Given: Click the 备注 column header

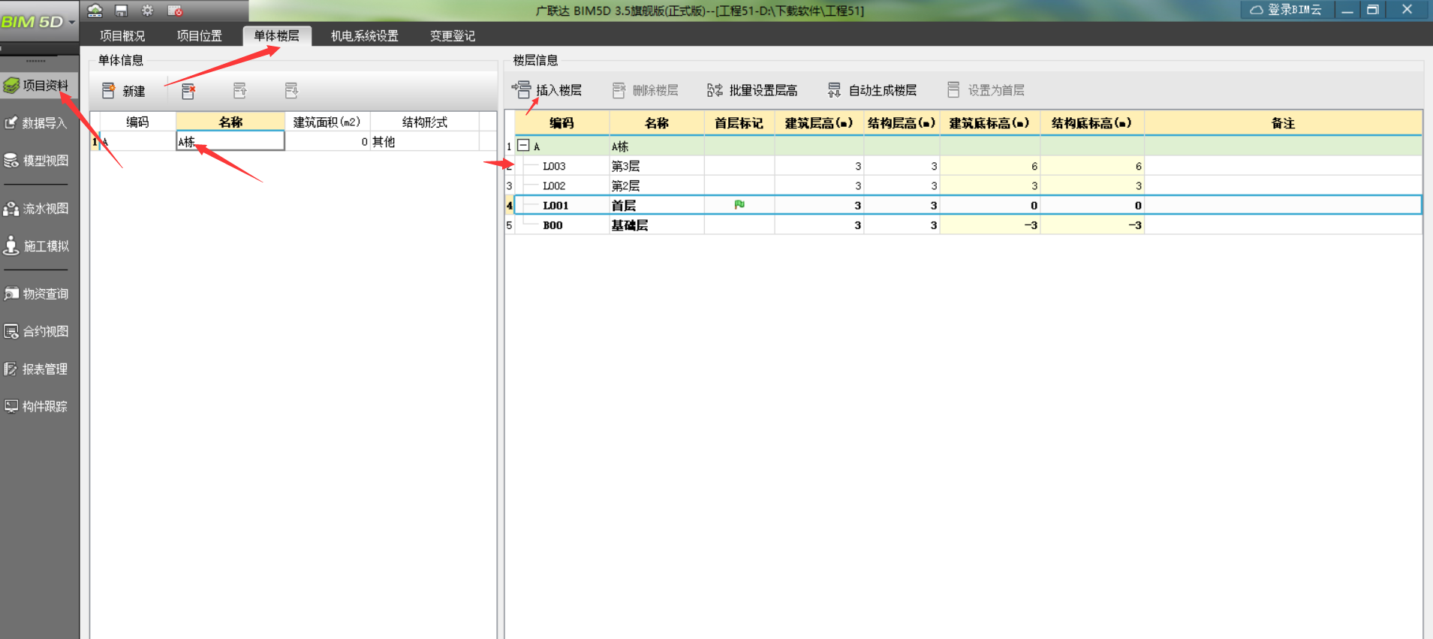Looking at the screenshot, I should pos(1283,123).
